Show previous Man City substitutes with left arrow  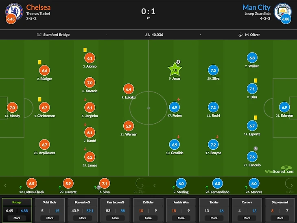155,186
